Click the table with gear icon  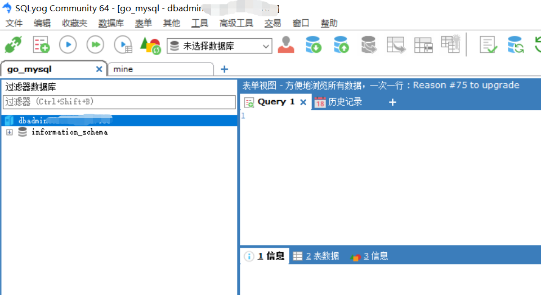(451, 44)
